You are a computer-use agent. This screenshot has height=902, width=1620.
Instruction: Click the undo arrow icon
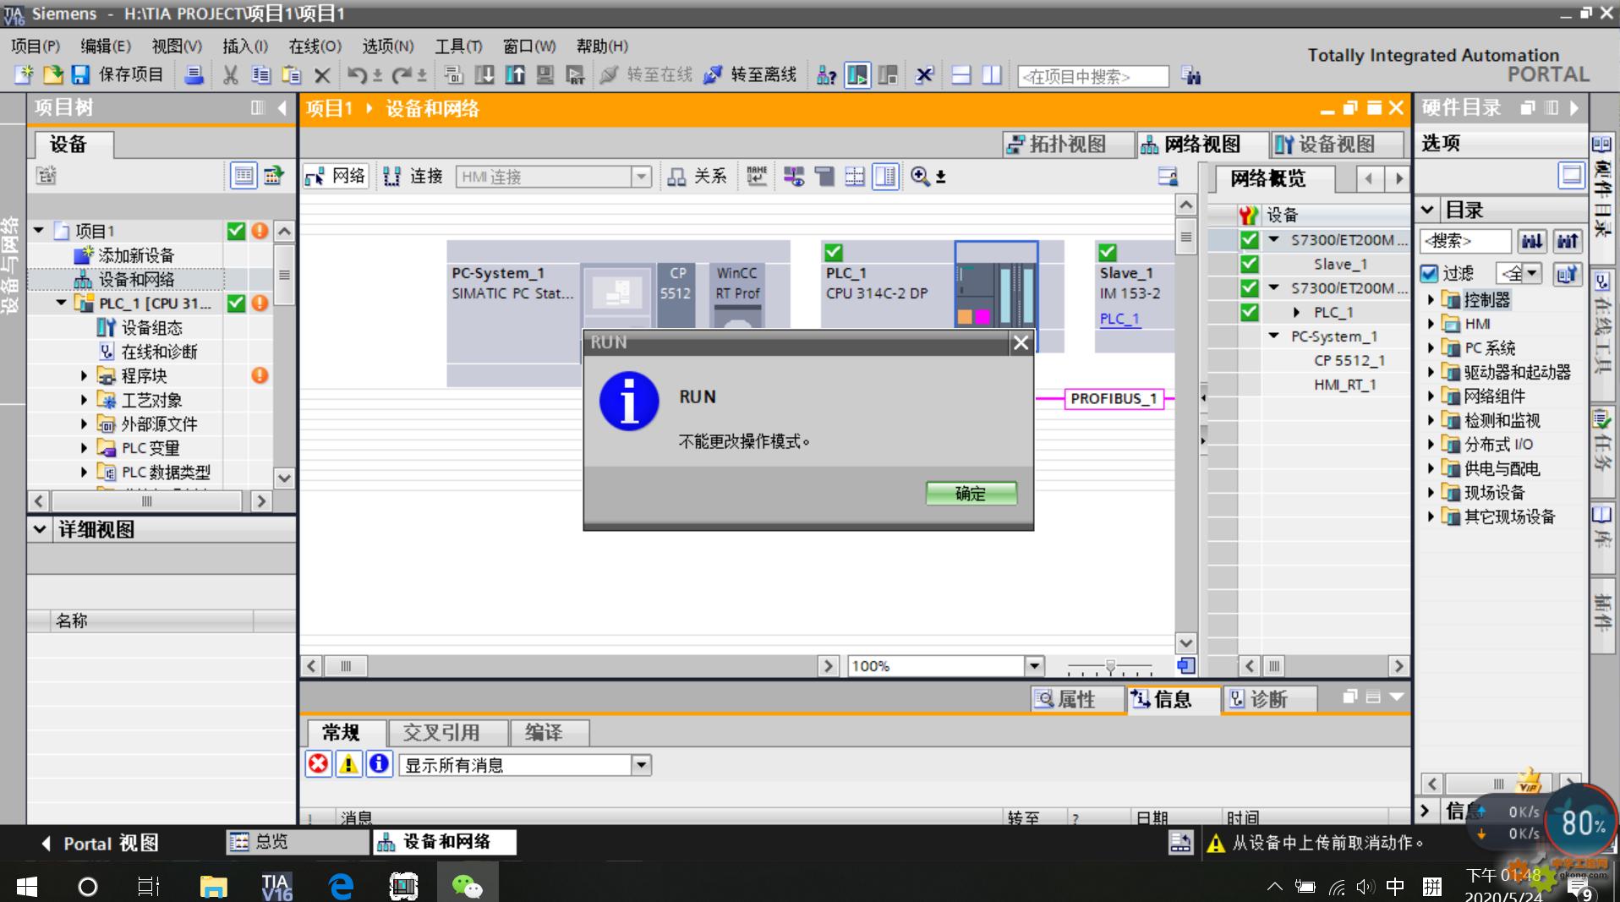pos(358,75)
